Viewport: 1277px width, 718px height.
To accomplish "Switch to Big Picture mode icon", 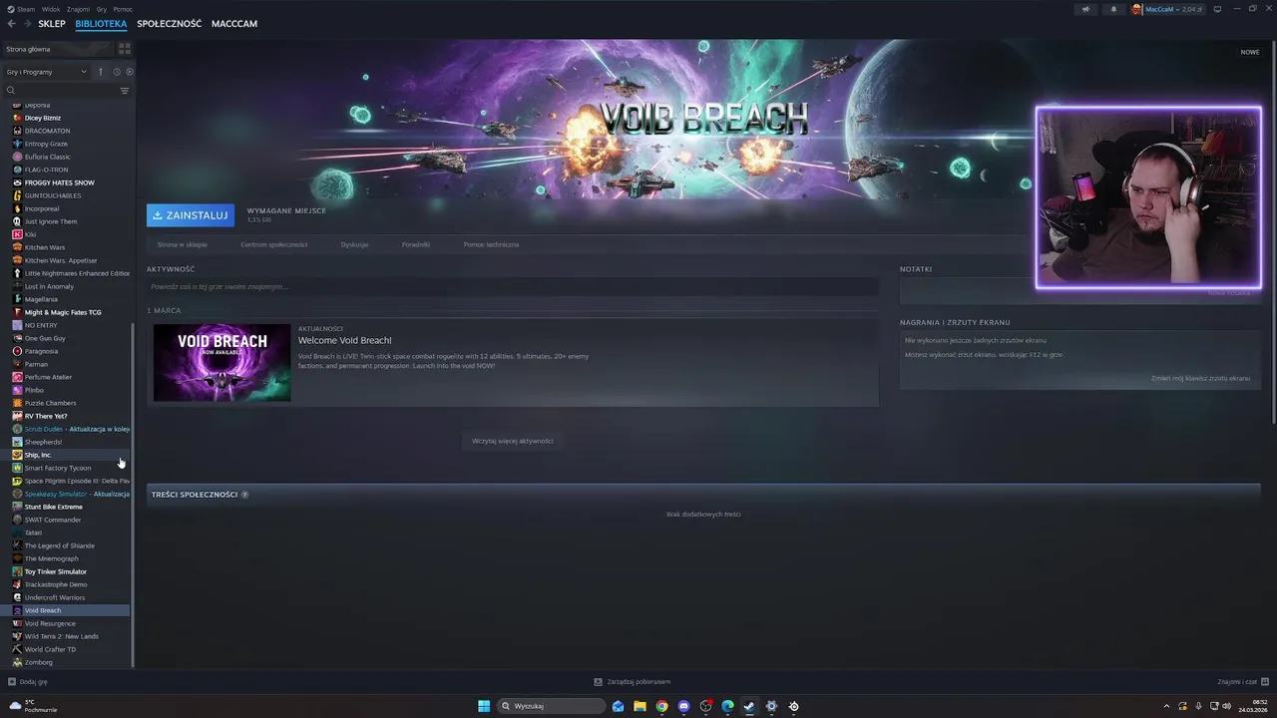I will (x=1218, y=9).
